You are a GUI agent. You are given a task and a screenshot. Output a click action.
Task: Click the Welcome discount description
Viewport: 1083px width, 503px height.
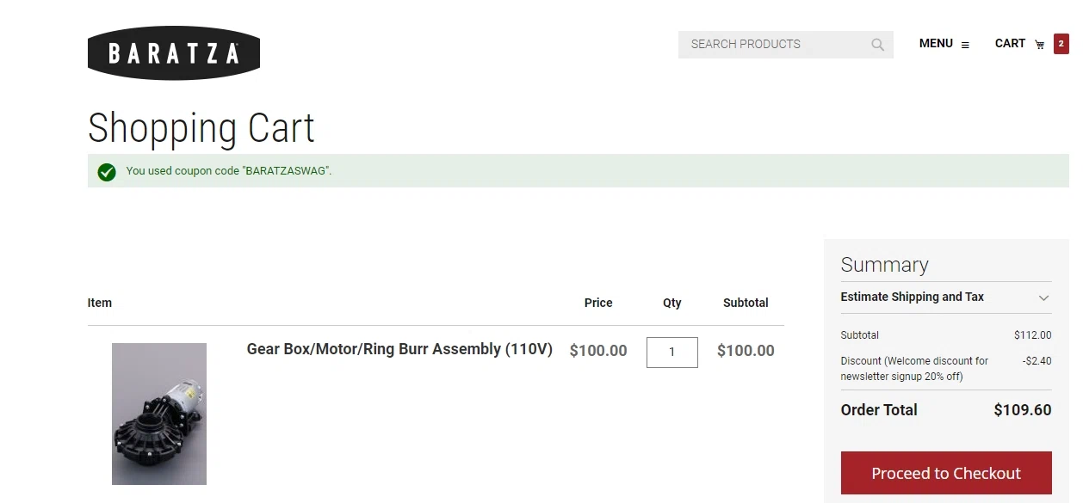[914, 369]
